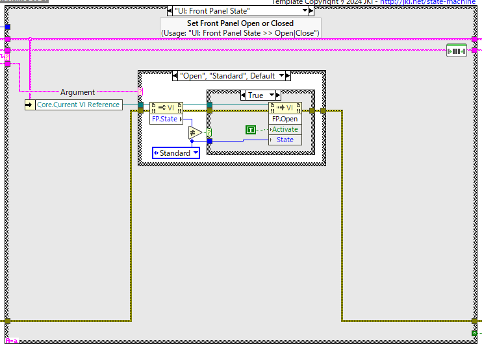
Task: Open the jki.net/state-machine link
Action: pos(427,2)
